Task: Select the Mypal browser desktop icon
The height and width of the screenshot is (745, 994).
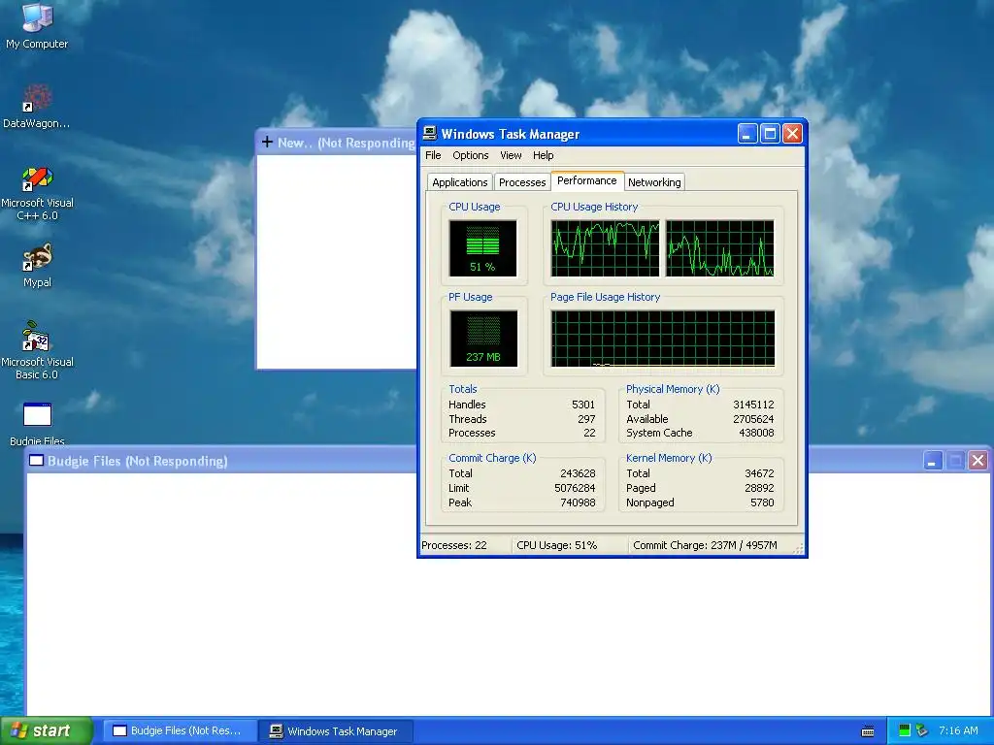Action: point(37,266)
